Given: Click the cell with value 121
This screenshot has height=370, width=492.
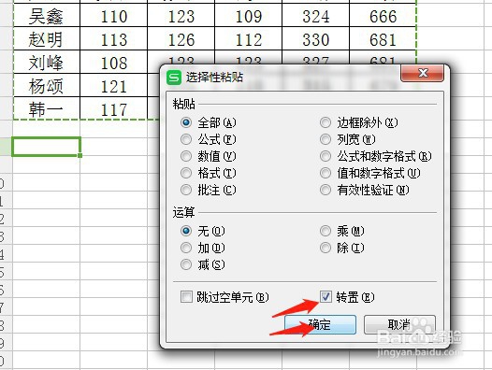Looking at the screenshot, I should point(113,85).
